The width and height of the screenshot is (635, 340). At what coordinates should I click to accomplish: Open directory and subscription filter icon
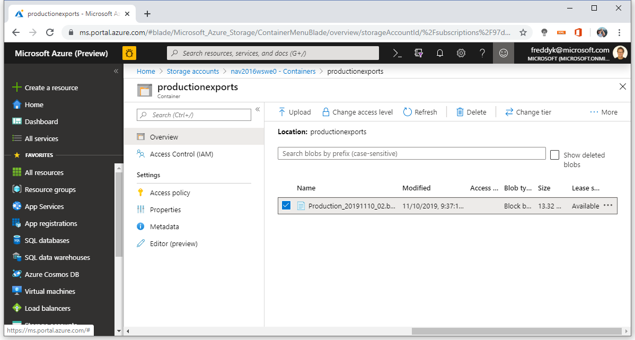pos(419,53)
